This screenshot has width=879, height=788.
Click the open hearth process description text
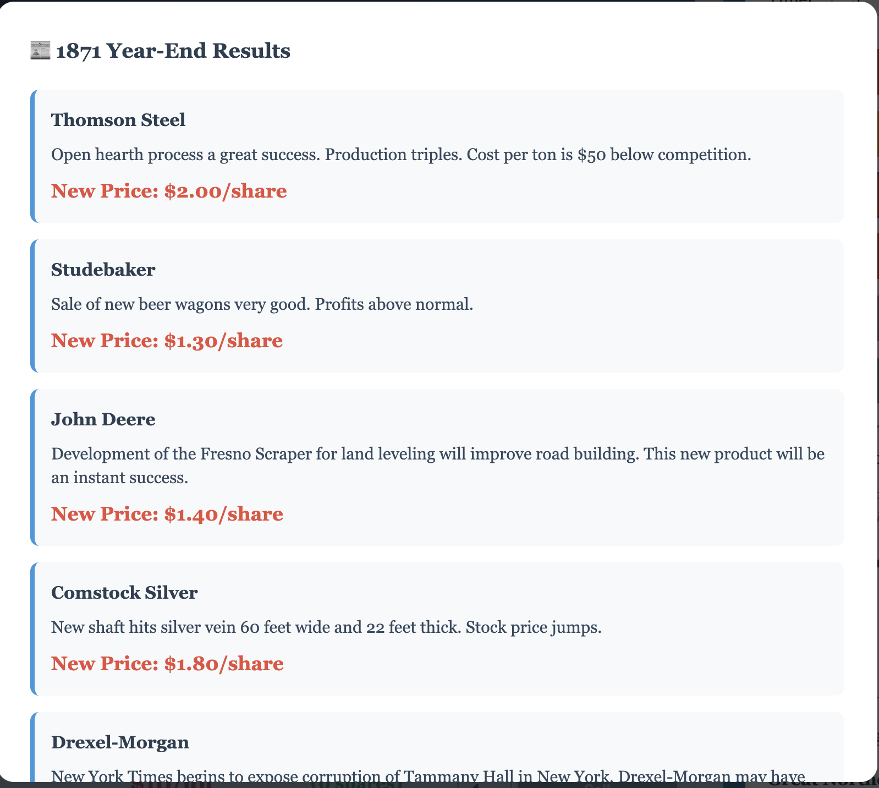tap(401, 155)
